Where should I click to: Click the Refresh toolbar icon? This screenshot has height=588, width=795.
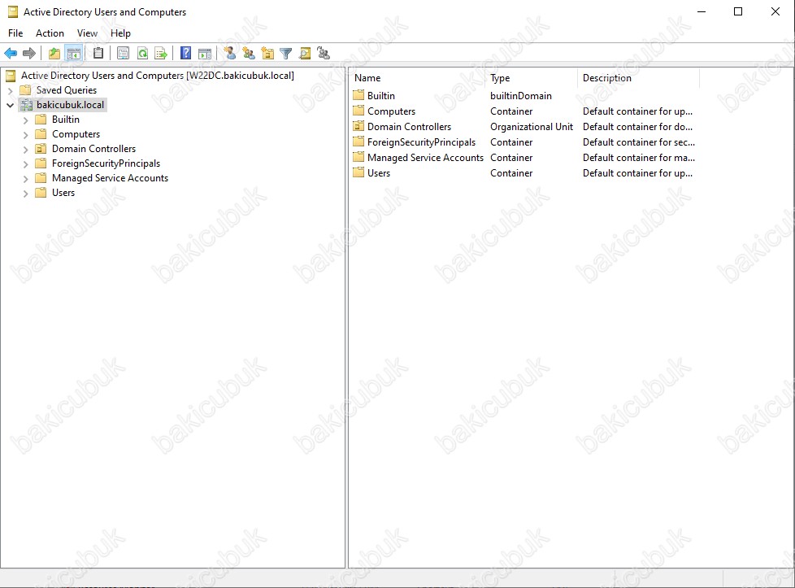142,54
